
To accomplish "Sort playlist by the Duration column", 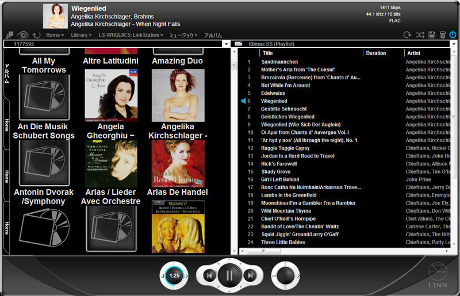I will 383,53.
